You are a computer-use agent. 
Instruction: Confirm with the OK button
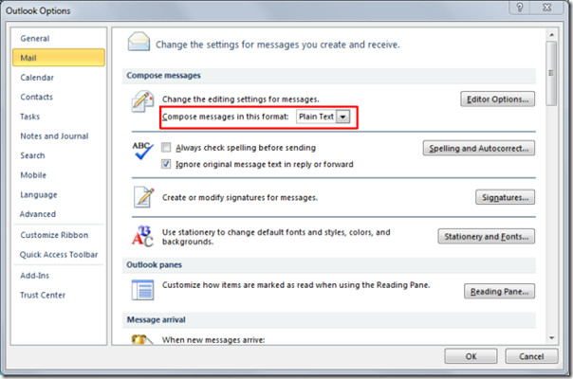(471, 356)
